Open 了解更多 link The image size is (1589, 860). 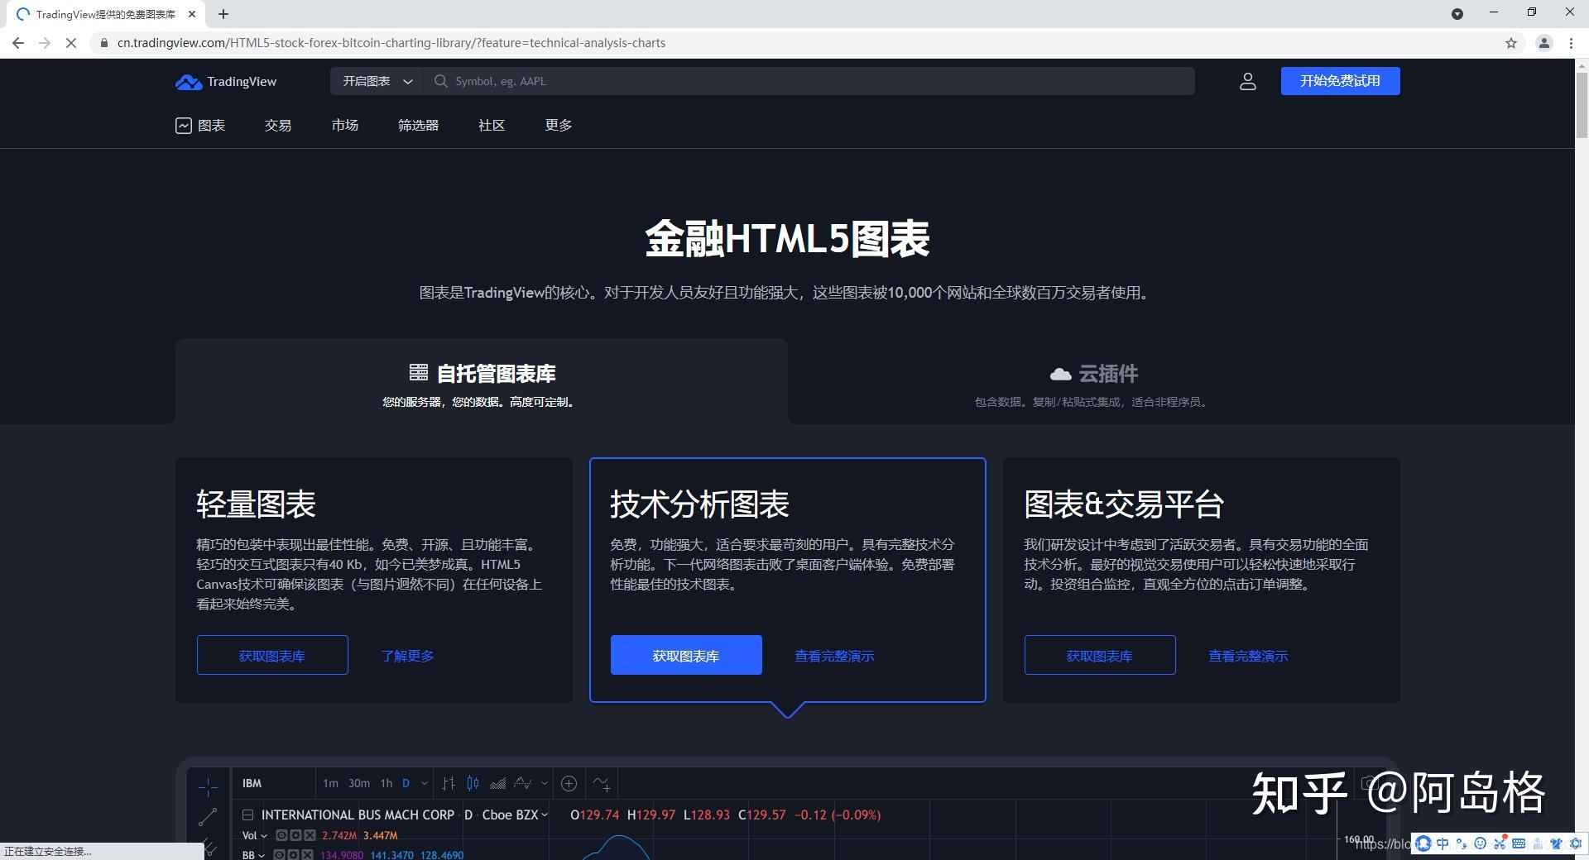(x=407, y=656)
